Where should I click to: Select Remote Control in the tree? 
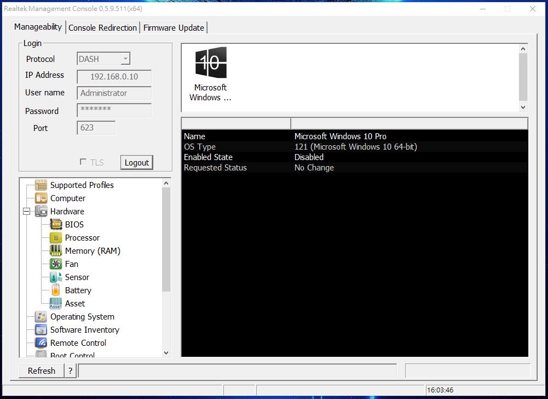[x=78, y=343]
